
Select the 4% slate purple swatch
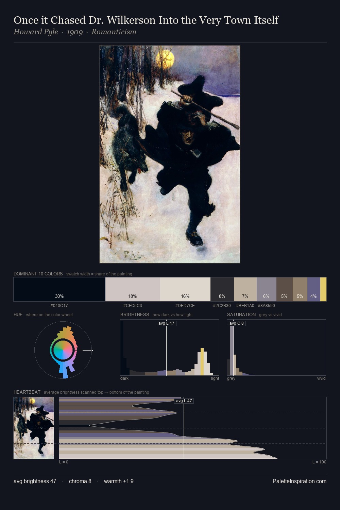pyautogui.click(x=314, y=289)
